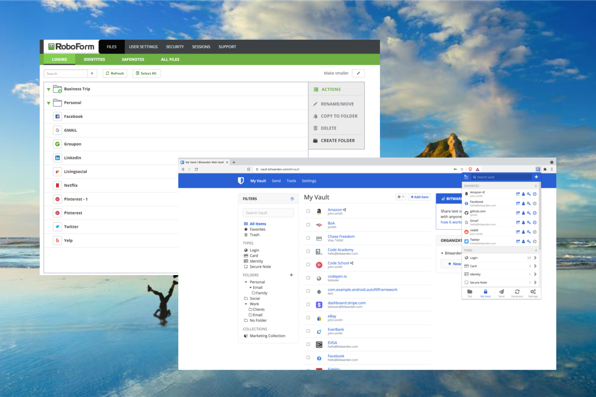Tick the codepen.io checkbox
596x397 pixels.
pyautogui.click(x=308, y=278)
